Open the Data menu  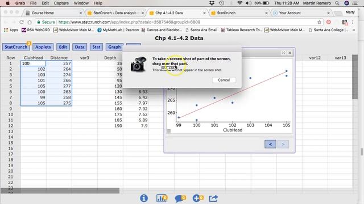80,47
